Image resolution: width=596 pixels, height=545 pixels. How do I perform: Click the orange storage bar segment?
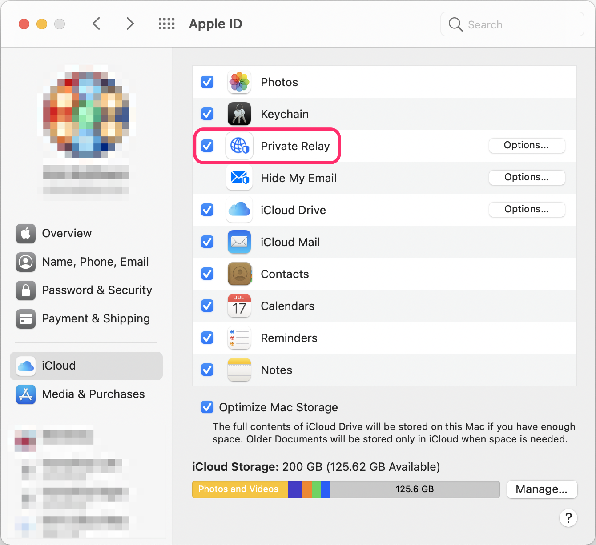tap(307, 489)
